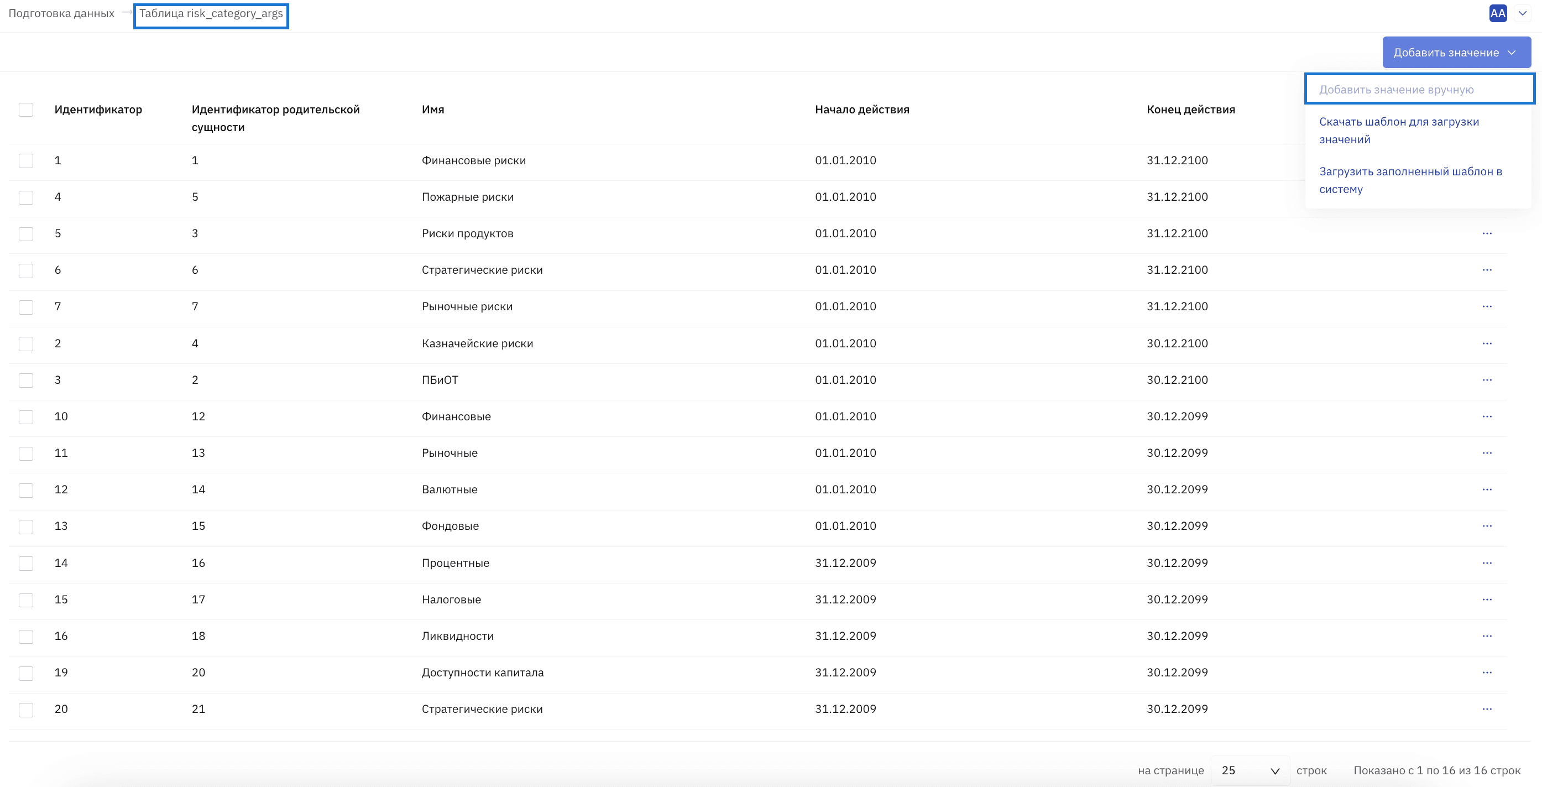Open row actions menu for Риски продуктов
Image resolution: width=1542 pixels, height=787 pixels.
tap(1487, 233)
